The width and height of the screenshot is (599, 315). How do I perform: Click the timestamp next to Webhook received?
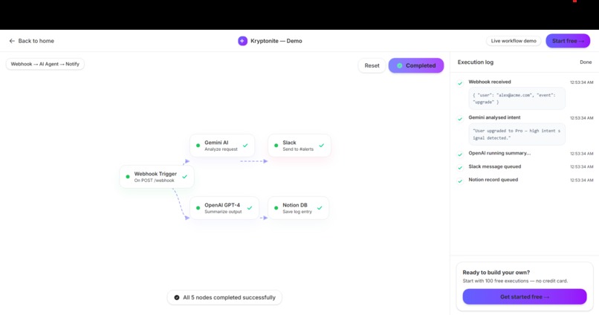(581, 82)
